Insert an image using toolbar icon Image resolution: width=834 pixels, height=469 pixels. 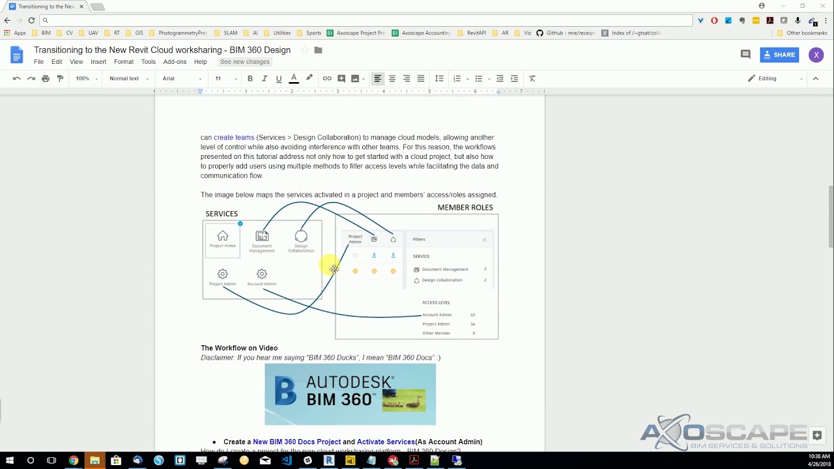click(354, 78)
